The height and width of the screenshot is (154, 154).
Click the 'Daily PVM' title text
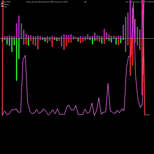coord(6,2)
